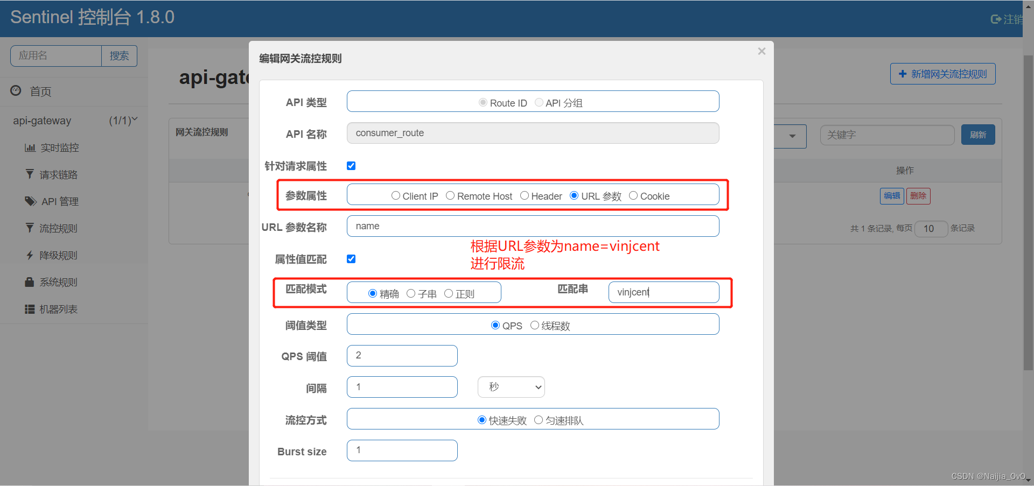Click the home icon beside 首页
This screenshot has height=486, width=1034.
coord(16,90)
